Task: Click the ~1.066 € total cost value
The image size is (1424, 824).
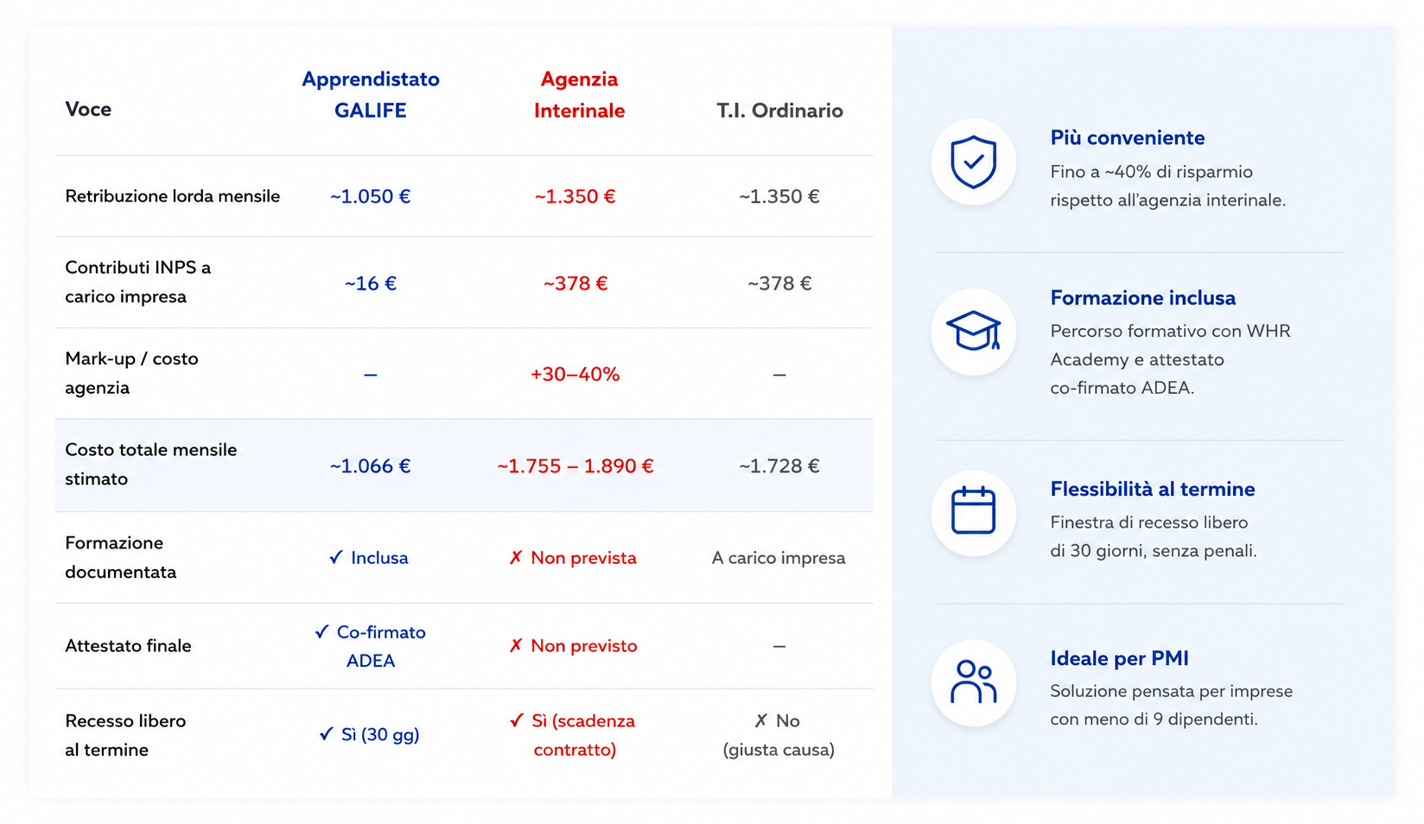Action: [x=370, y=466]
